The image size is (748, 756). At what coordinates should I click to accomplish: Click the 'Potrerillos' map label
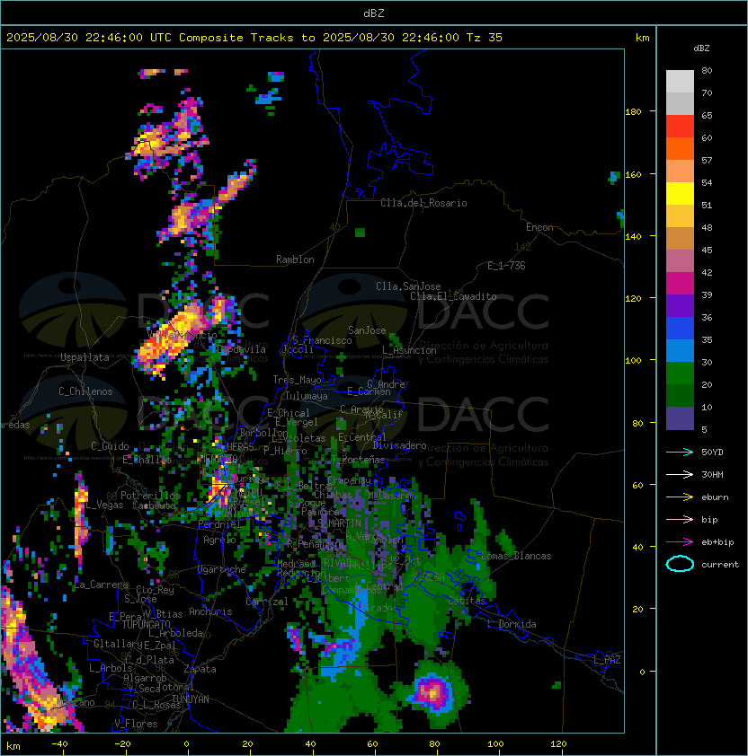[x=151, y=496]
